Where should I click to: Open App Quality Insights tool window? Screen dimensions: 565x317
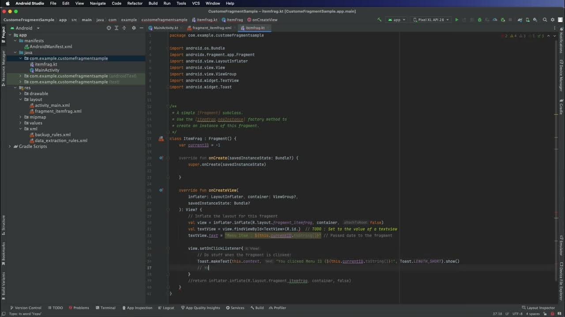200,308
